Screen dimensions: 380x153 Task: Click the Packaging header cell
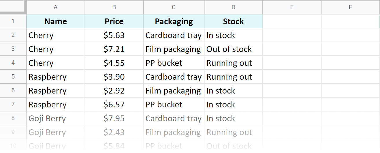[x=174, y=21]
